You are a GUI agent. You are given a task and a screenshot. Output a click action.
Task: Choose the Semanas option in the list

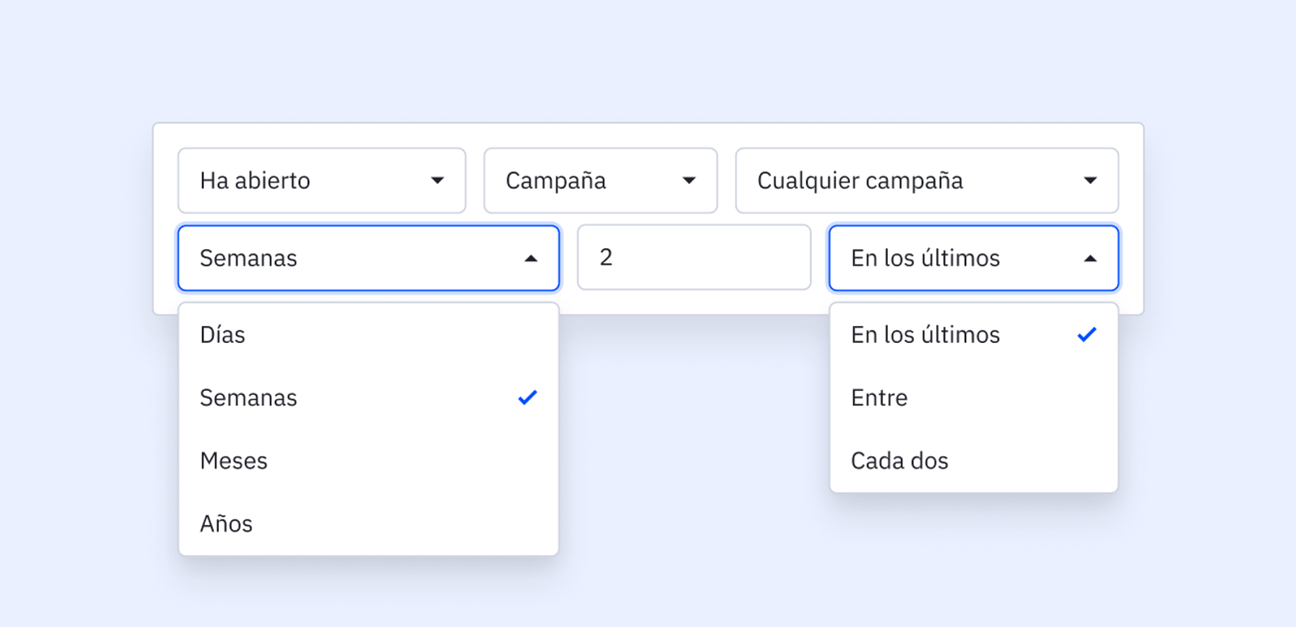click(369, 398)
